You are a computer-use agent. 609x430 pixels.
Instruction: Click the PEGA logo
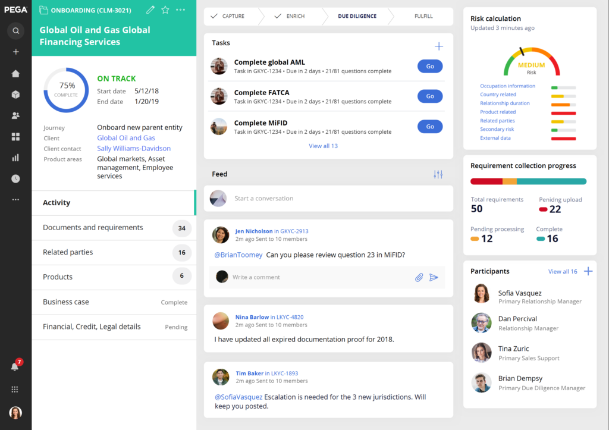(15, 10)
